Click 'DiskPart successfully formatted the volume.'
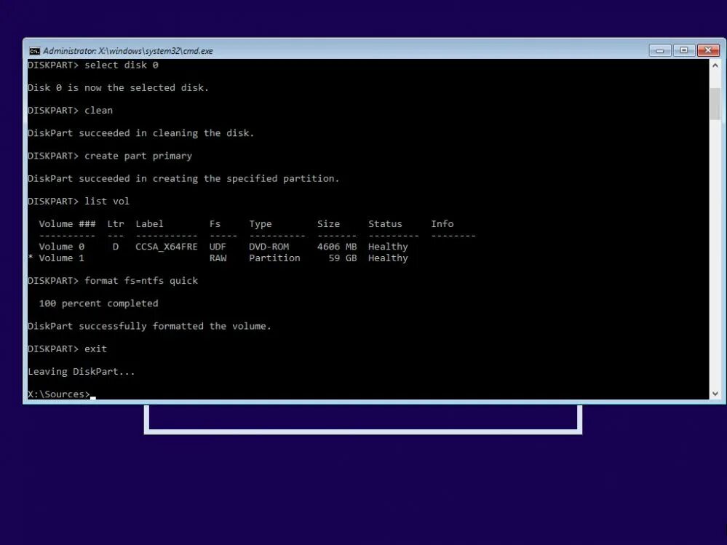The width and height of the screenshot is (727, 545). [x=149, y=326]
